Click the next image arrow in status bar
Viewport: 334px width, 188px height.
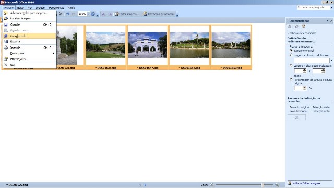pyautogui.click(x=145, y=185)
